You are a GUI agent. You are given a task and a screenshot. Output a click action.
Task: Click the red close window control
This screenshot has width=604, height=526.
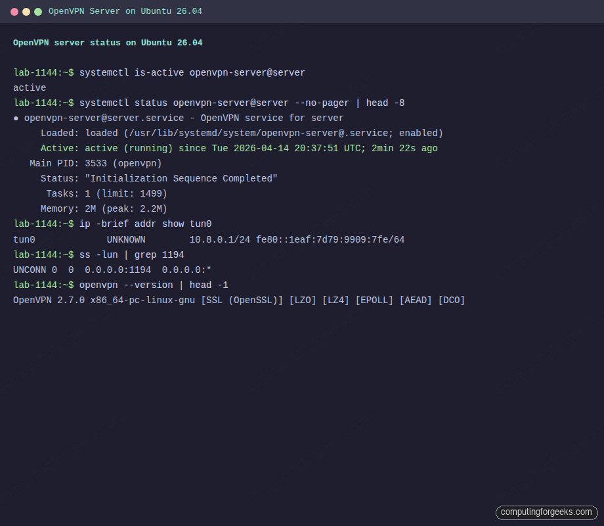point(14,11)
